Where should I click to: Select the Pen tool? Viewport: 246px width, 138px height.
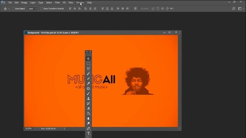point(88,128)
